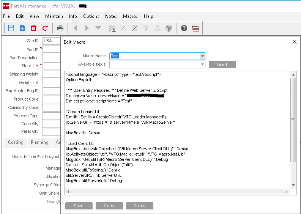301x214 pixels.
Task: Click the horizontal scroll right arrow
Action: pos(287,192)
